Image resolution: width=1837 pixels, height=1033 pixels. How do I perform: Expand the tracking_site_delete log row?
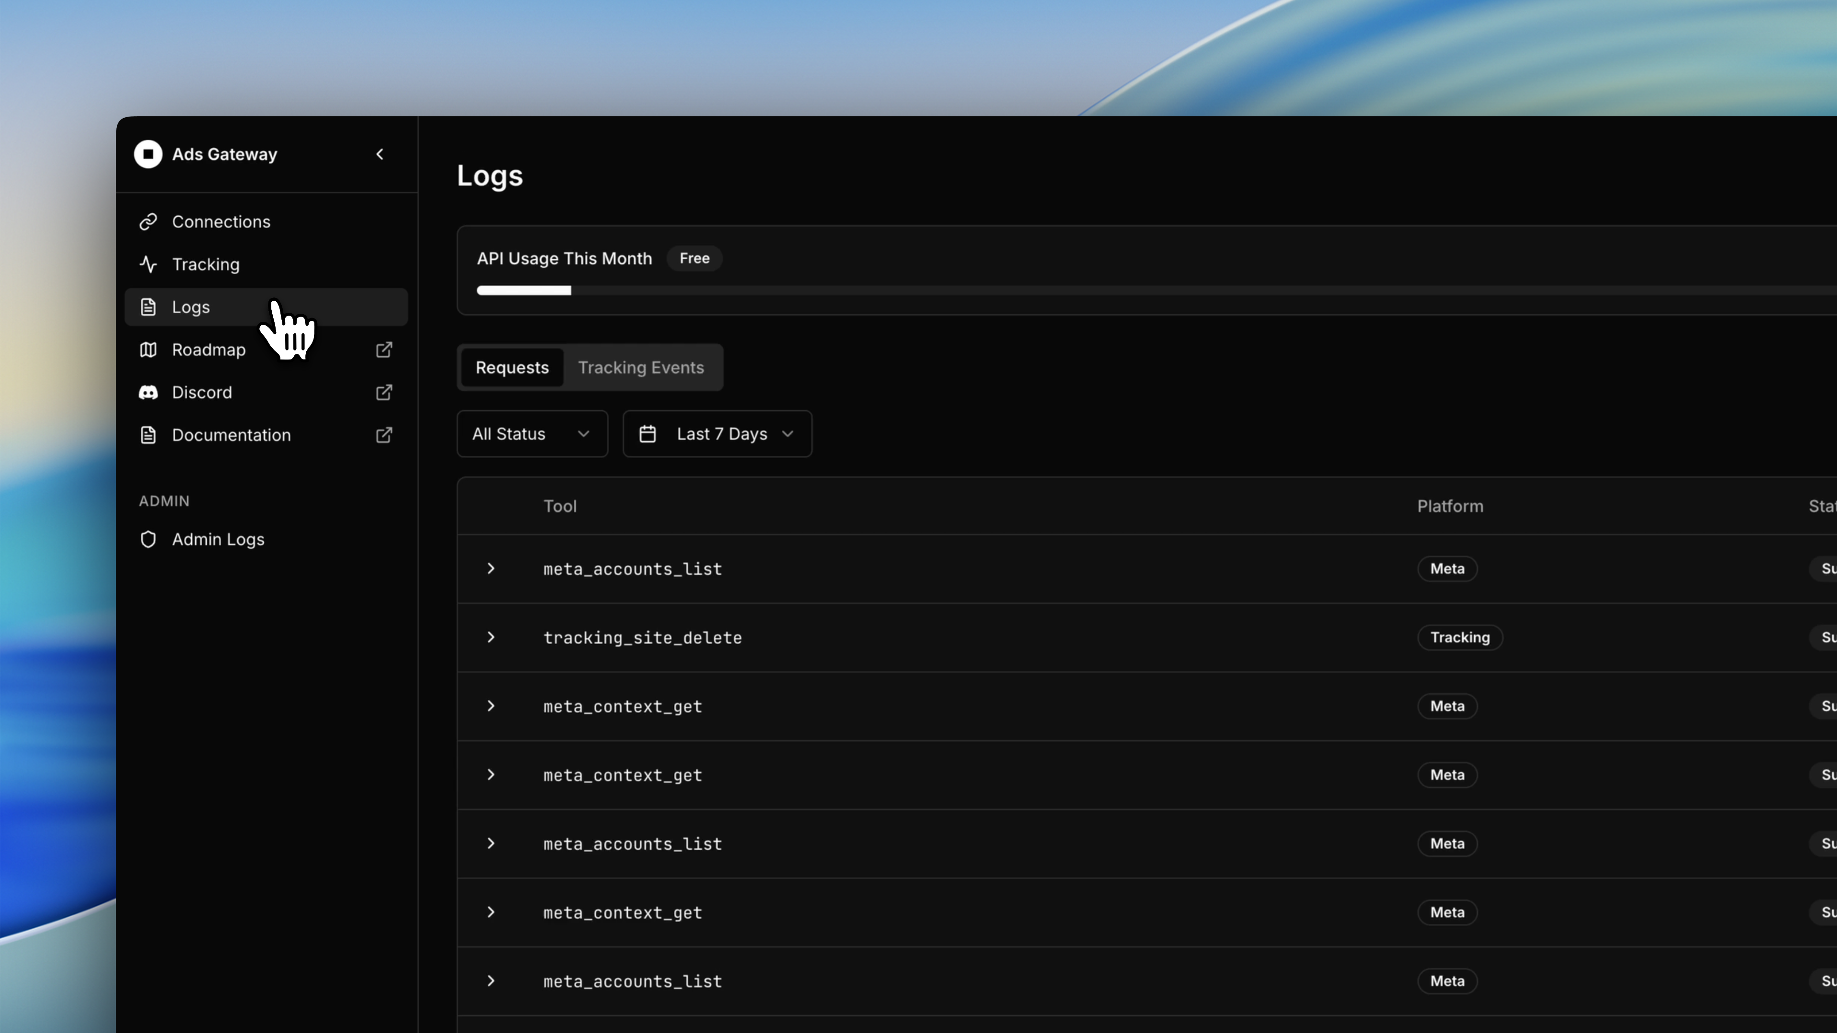point(490,637)
